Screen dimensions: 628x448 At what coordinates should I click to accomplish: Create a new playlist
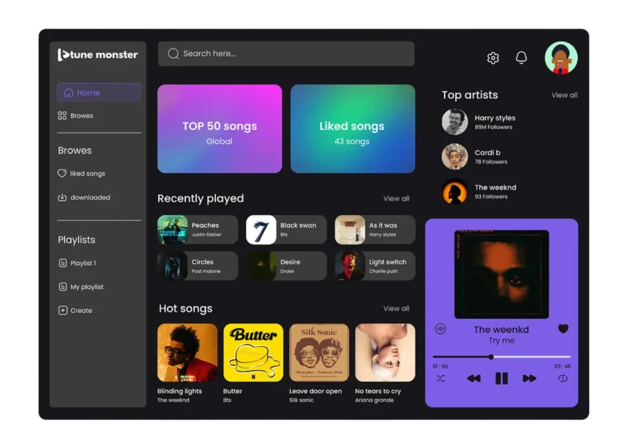pos(75,310)
